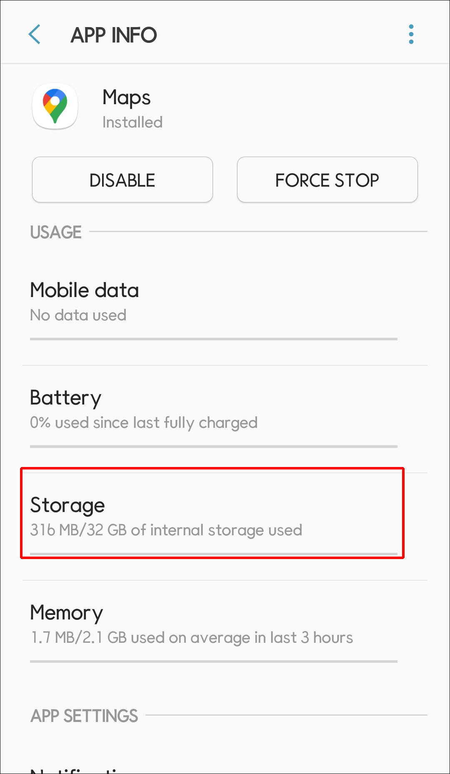Image resolution: width=450 pixels, height=774 pixels.
Task: Tap the USAGE section header
Action: tap(56, 232)
